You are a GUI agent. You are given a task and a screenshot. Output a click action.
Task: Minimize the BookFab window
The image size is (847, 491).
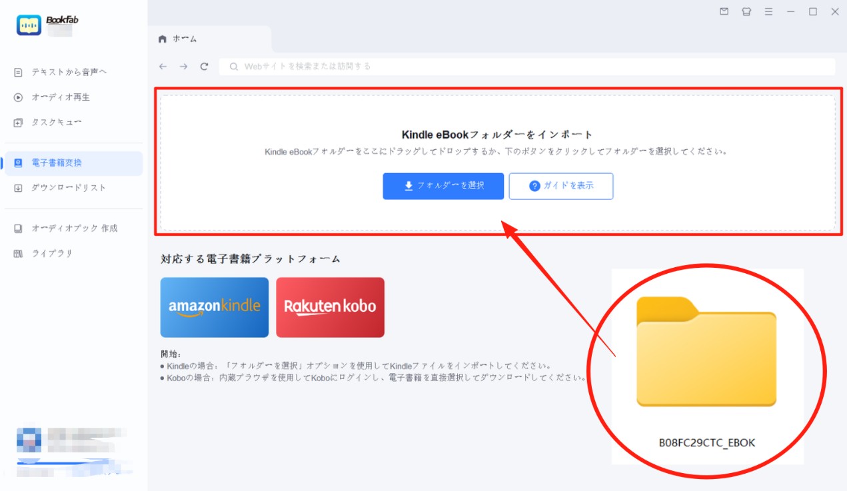[x=791, y=12]
